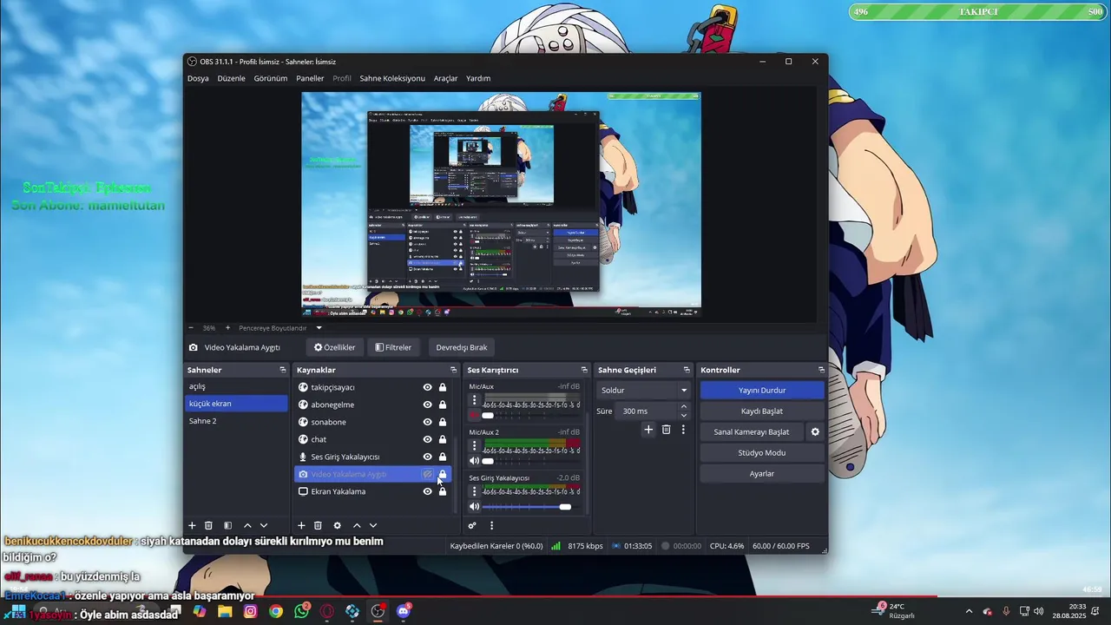Remove scene transition trash icon
The height and width of the screenshot is (625, 1111).
[x=667, y=430]
